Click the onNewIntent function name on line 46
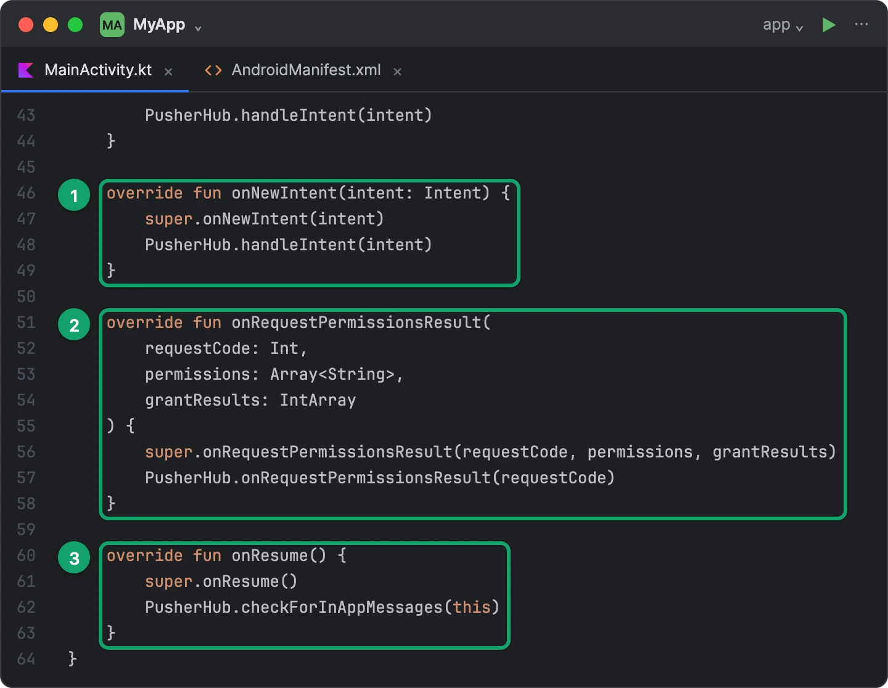Screen dimensions: 888x688 pyautogui.click(x=284, y=193)
